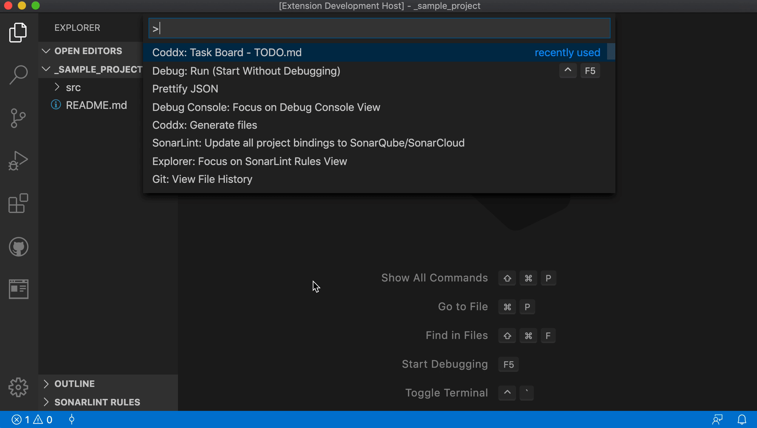757x428 pixels.
Task: Open the Source Control view
Action: [x=18, y=118]
